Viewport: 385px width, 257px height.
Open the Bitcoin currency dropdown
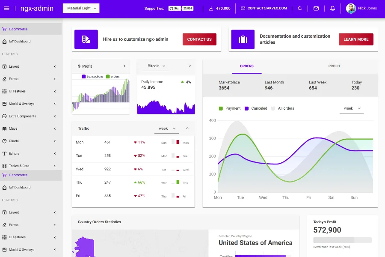tap(156, 66)
